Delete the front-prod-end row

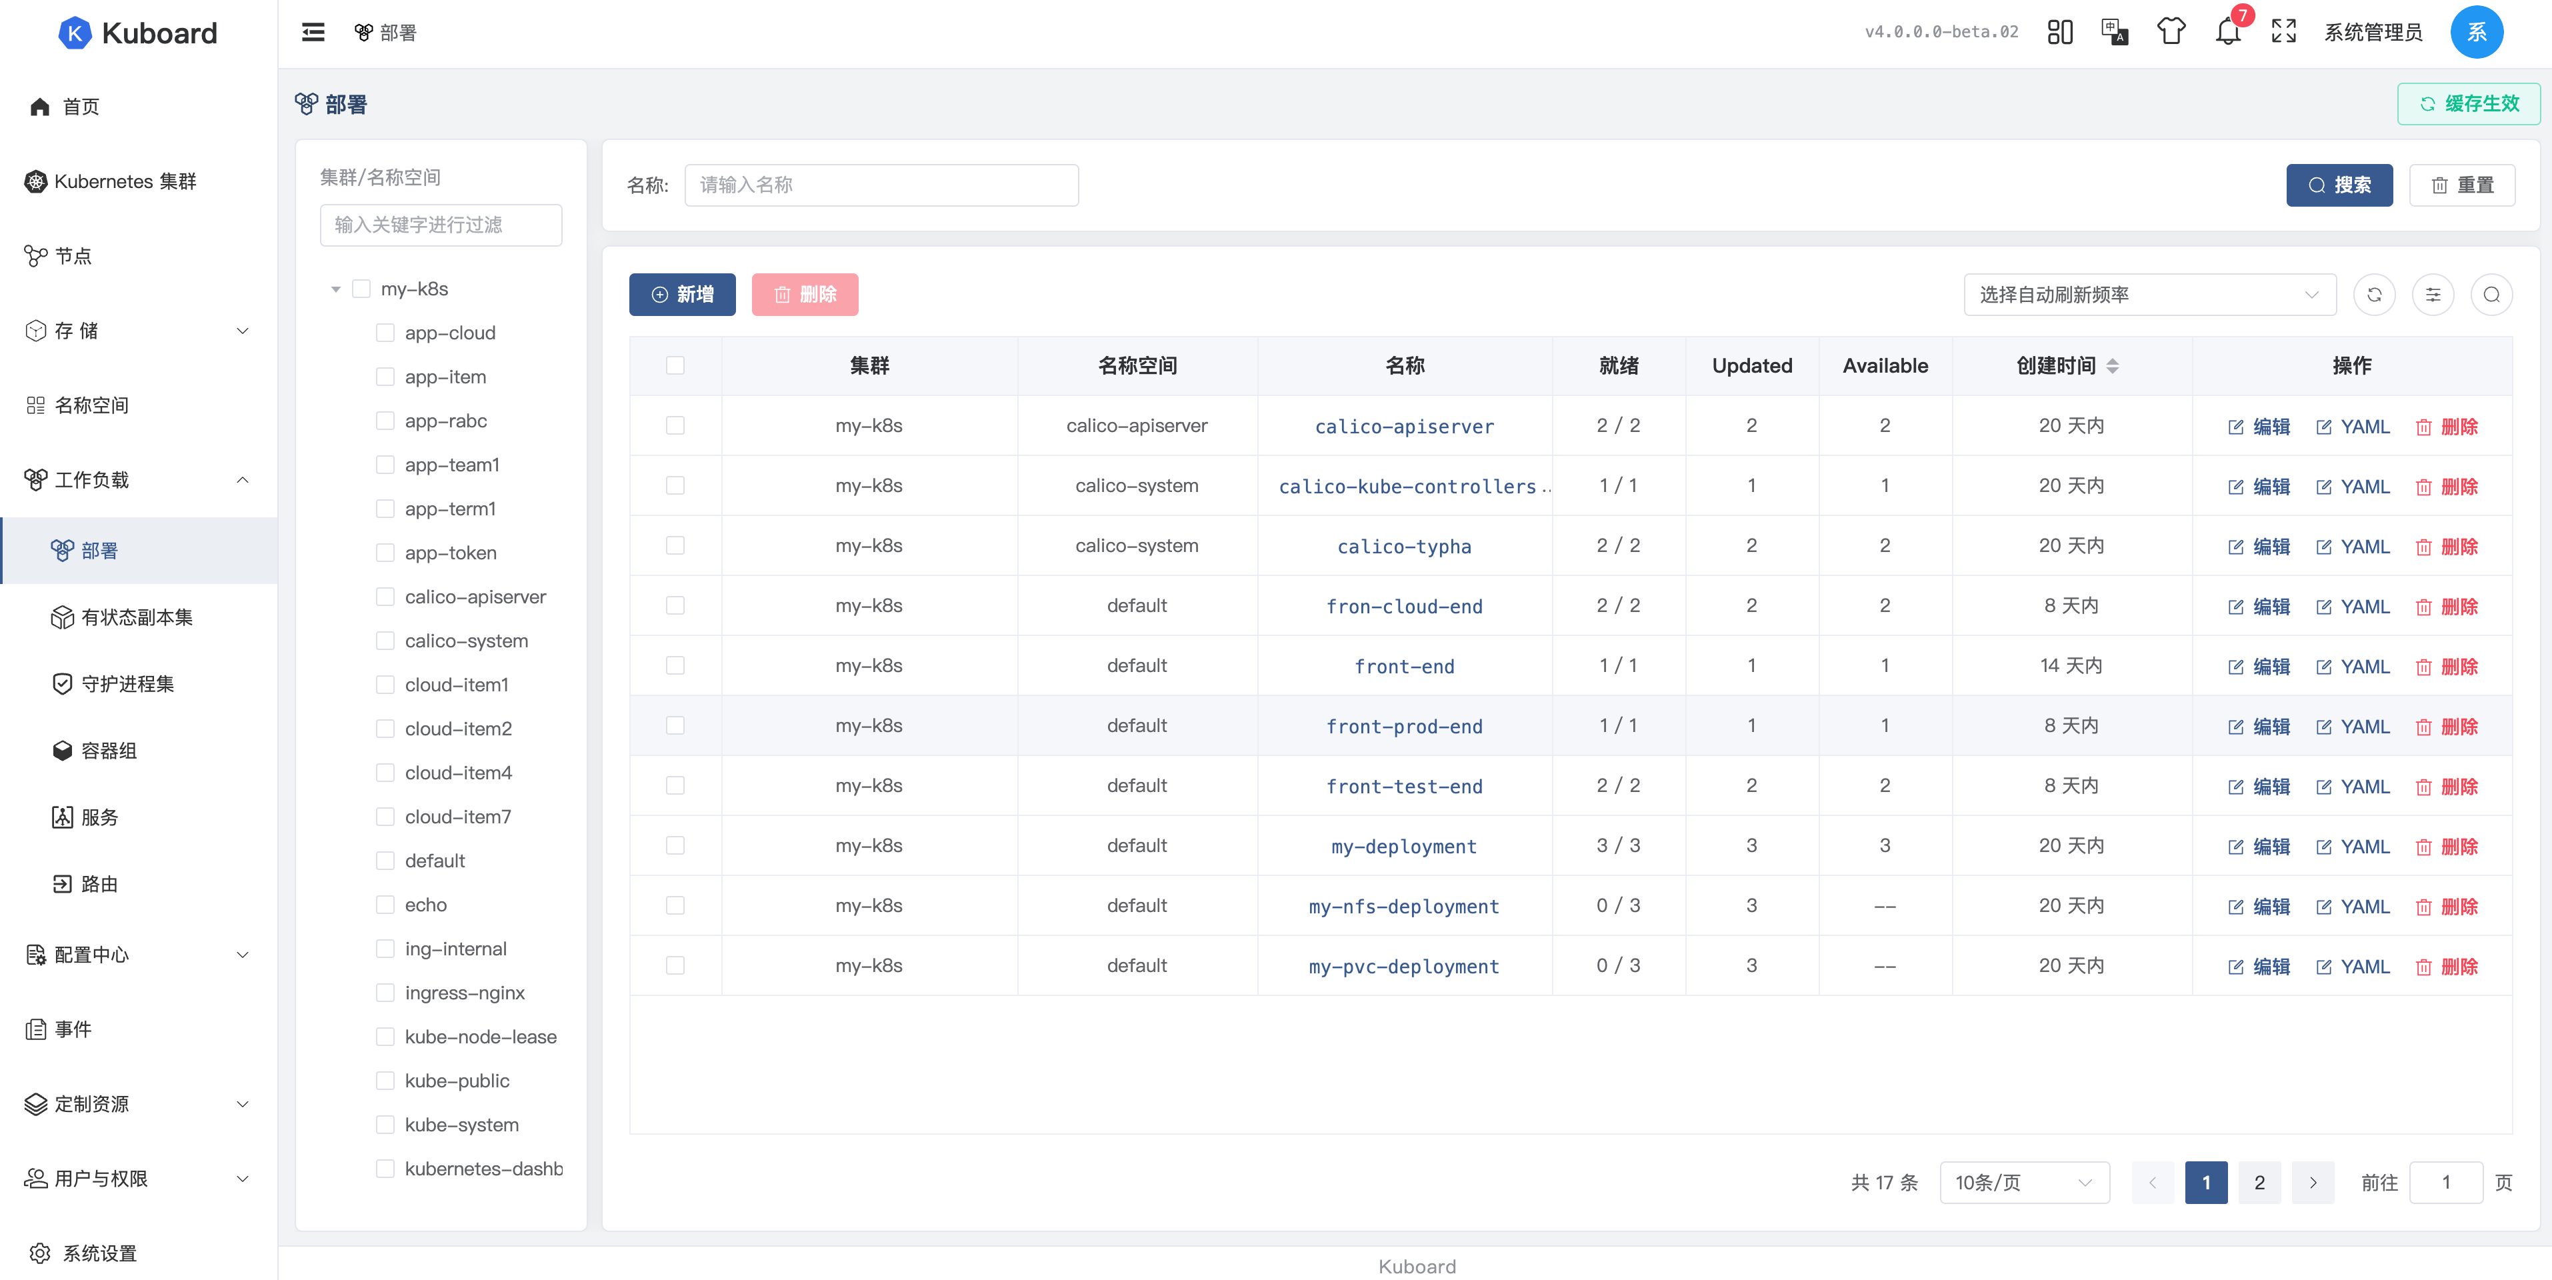click(x=2446, y=727)
